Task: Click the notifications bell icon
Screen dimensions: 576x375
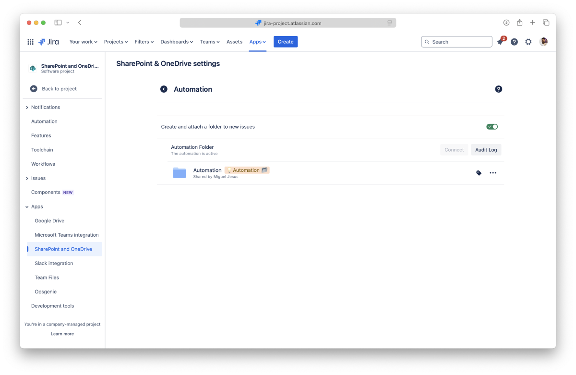Action: (500, 42)
